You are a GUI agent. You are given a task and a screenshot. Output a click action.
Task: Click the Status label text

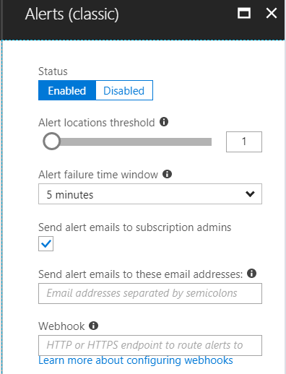(x=53, y=71)
